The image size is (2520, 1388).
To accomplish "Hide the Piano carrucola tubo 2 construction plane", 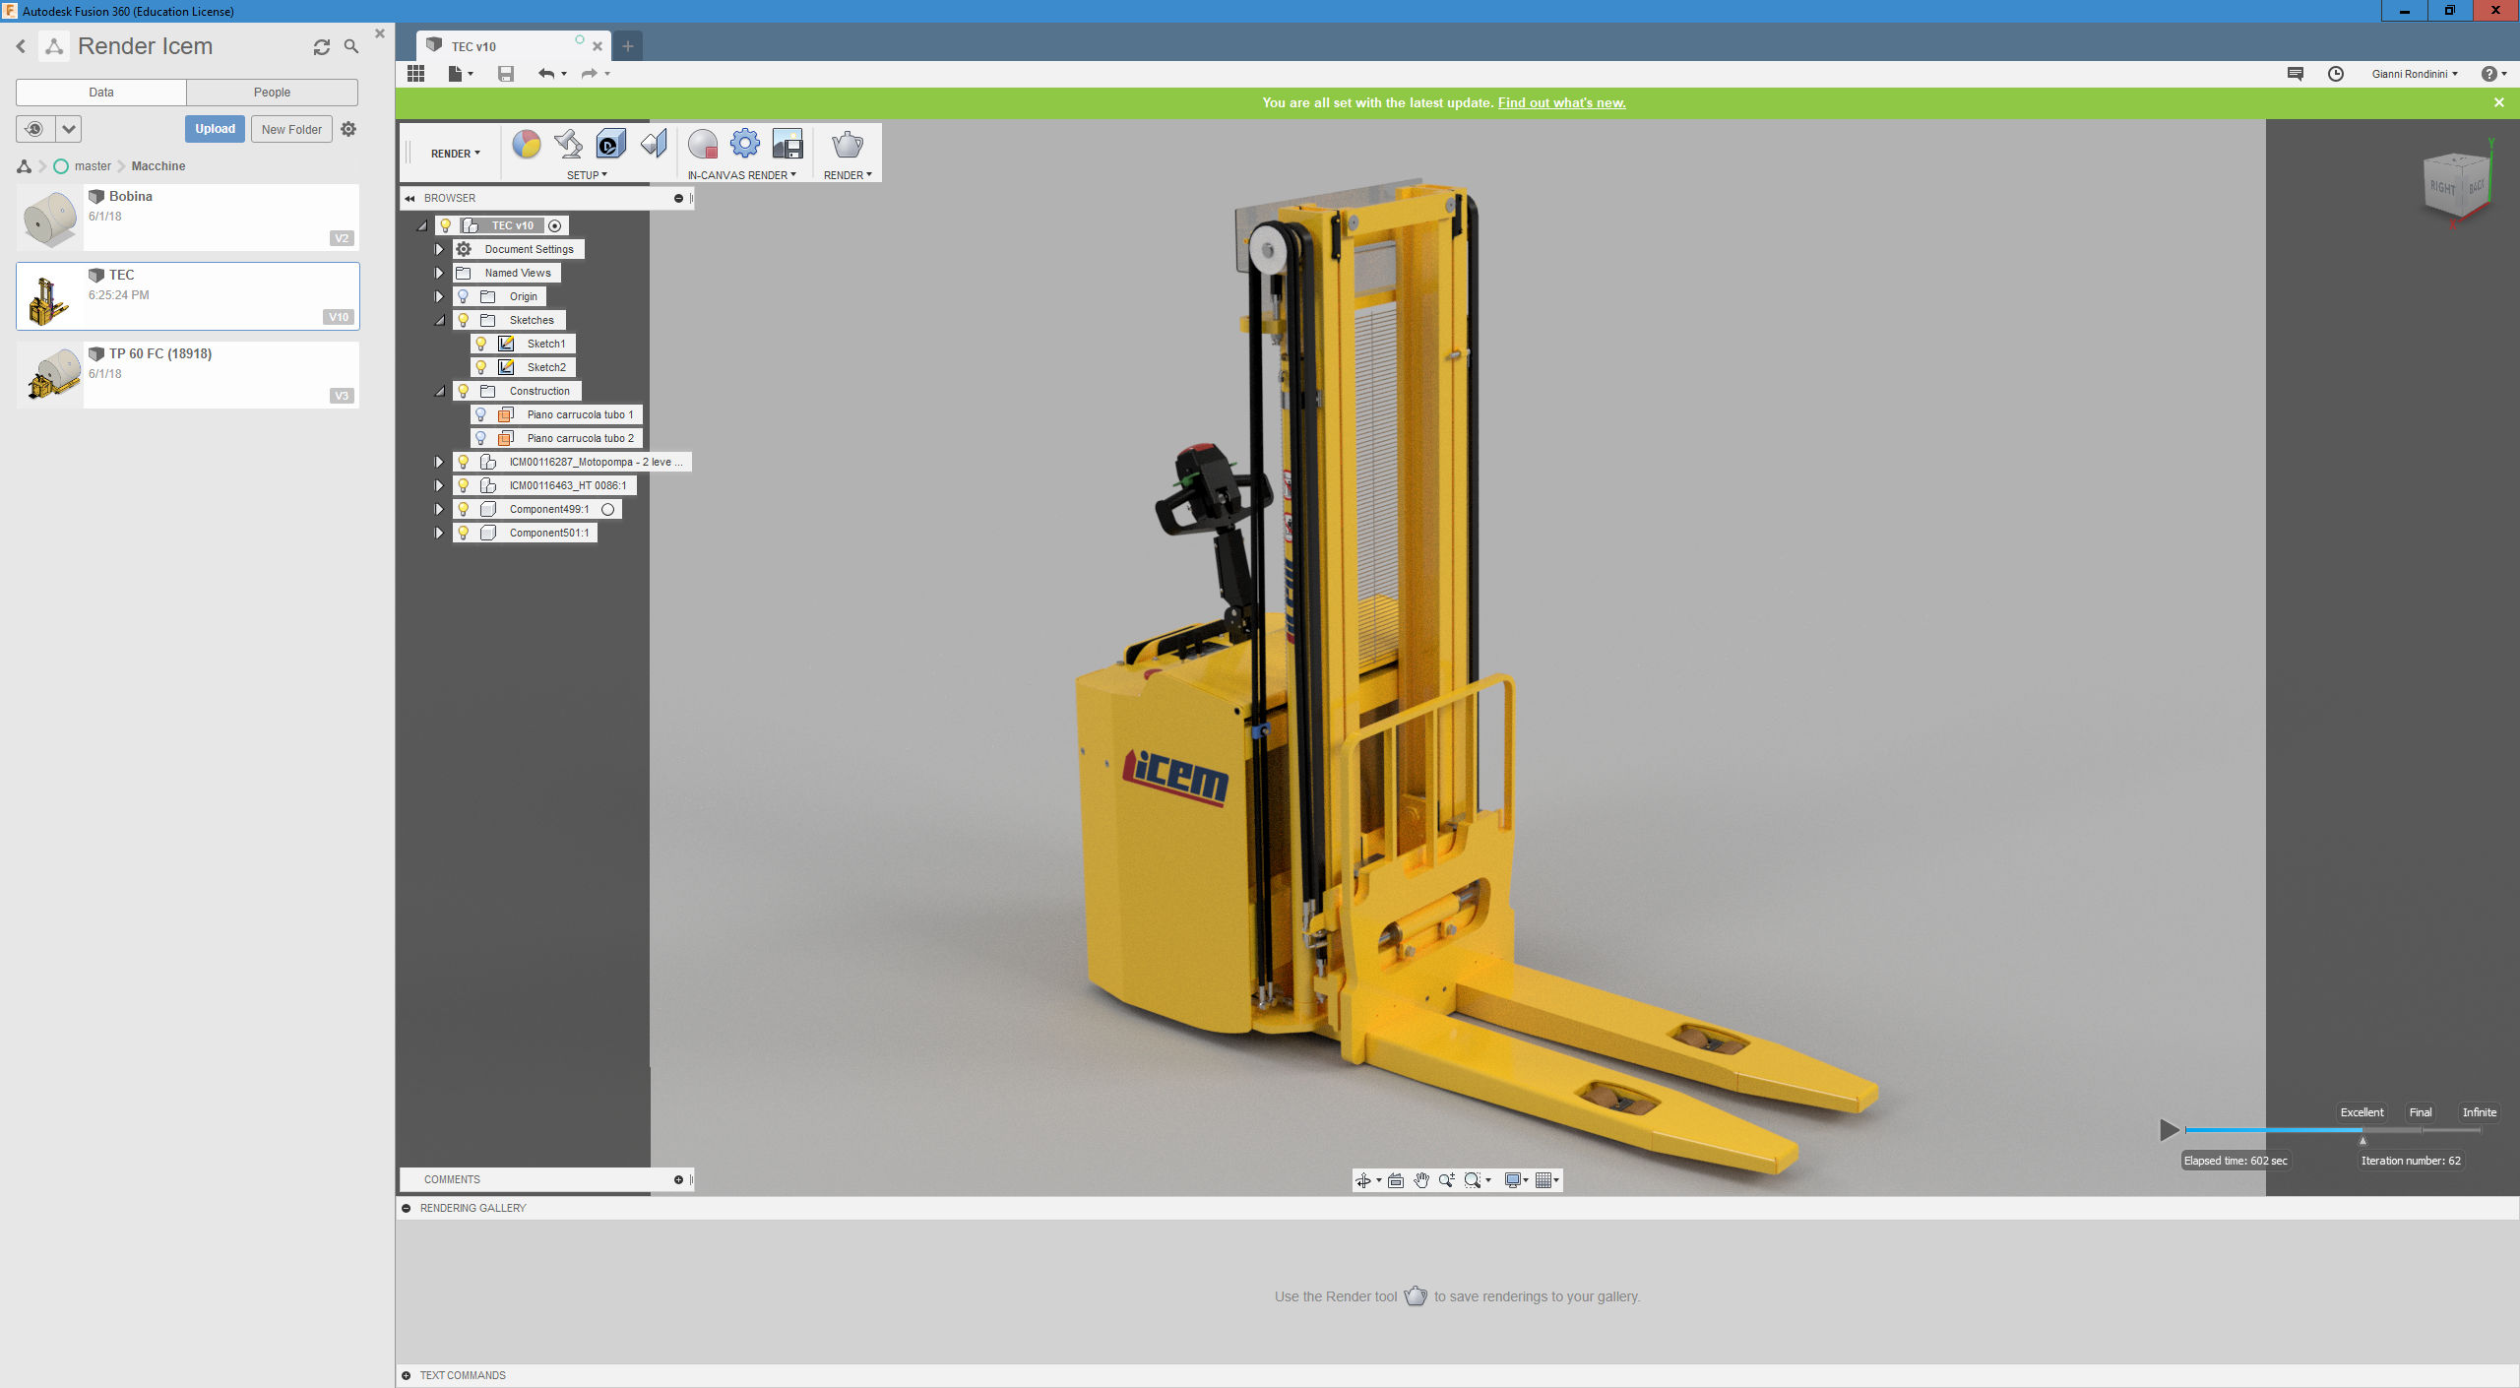I will tap(481, 438).
